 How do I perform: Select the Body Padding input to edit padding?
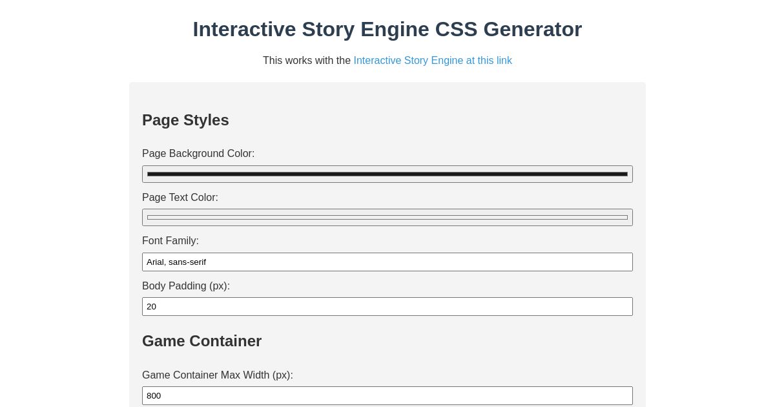click(x=387, y=306)
